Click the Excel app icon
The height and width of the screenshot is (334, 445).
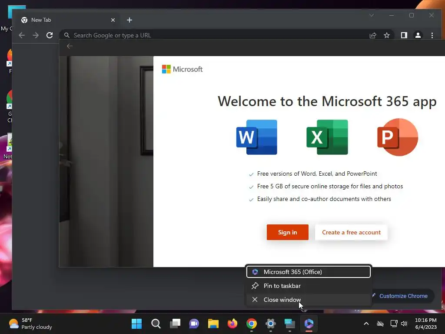327,137
